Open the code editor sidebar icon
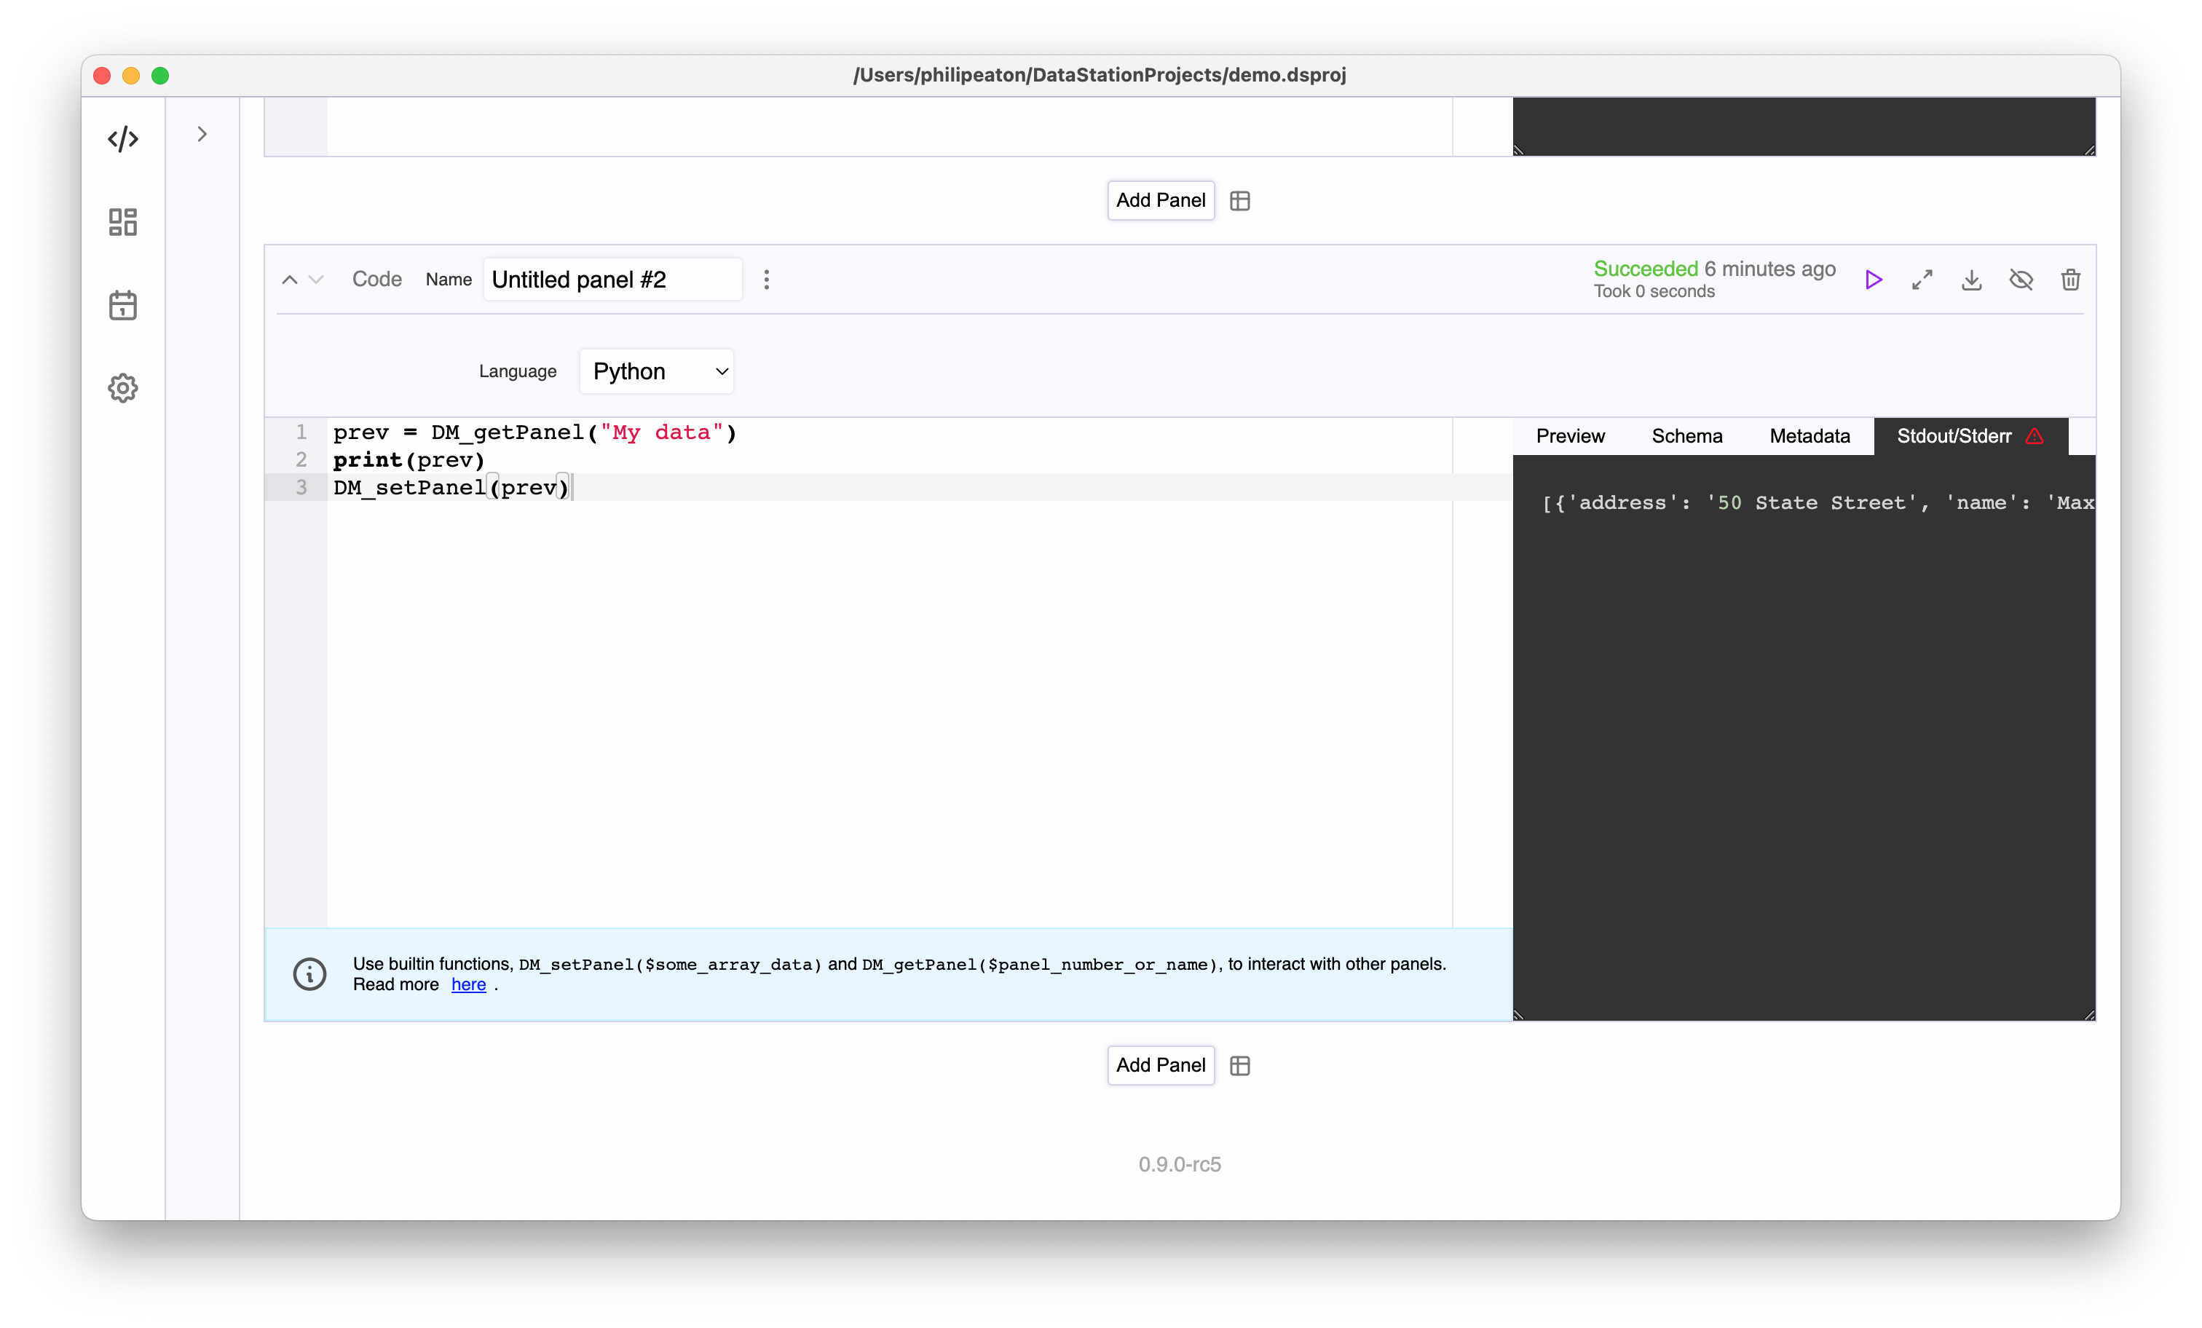The height and width of the screenshot is (1328, 2202). point(122,138)
